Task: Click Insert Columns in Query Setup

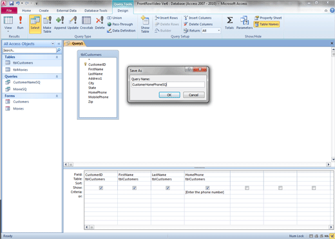Action: coord(198,18)
